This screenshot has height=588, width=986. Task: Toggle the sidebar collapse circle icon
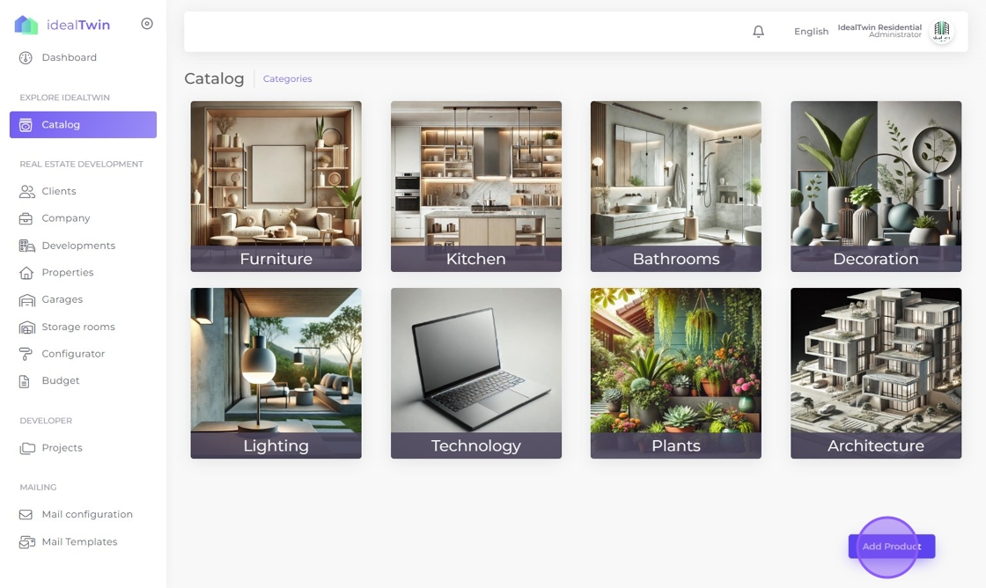click(147, 24)
